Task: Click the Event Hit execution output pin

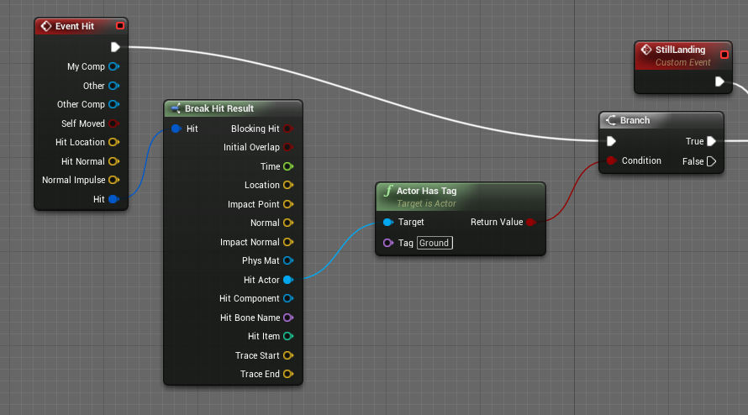Action: click(115, 47)
